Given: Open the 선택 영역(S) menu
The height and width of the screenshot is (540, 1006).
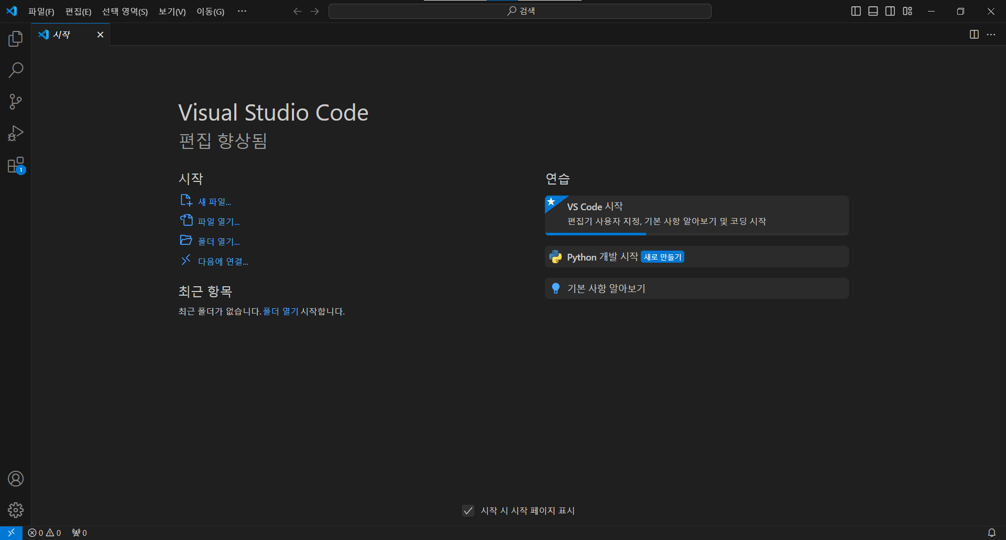Looking at the screenshot, I should pyautogui.click(x=125, y=12).
